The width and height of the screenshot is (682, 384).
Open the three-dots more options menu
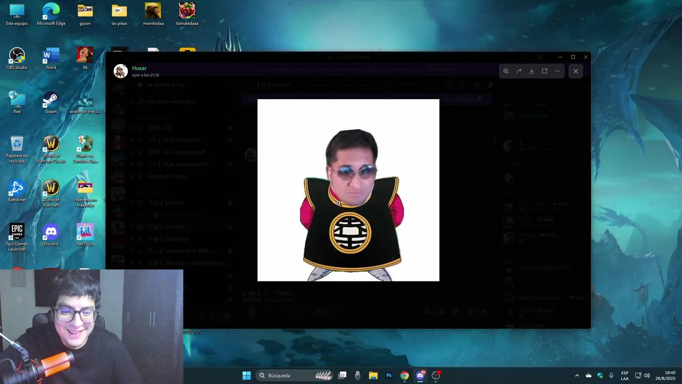pyautogui.click(x=557, y=71)
